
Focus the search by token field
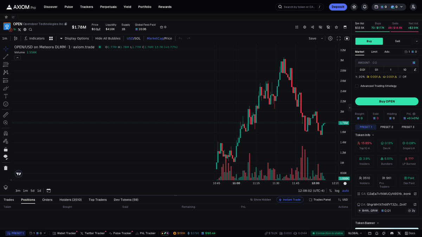pyautogui.click(x=299, y=7)
